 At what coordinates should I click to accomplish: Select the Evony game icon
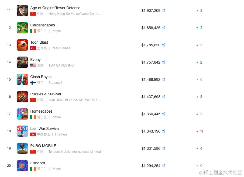tap(22, 62)
